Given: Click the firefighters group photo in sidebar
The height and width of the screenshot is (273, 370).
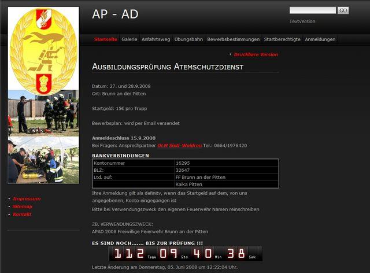Looking at the screenshot, I should pos(43,113).
